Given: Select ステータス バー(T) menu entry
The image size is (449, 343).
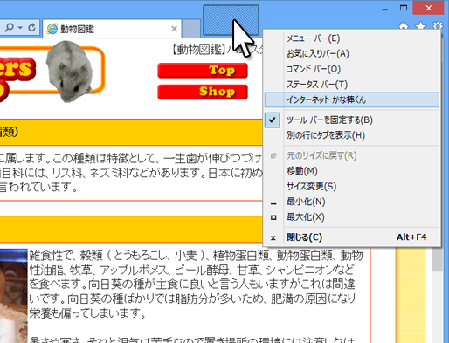Looking at the screenshot, I should pos(352,85).
